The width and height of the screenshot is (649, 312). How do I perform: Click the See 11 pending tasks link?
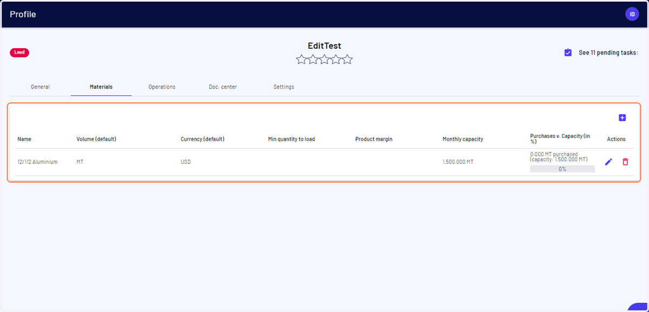coord(608,53)
